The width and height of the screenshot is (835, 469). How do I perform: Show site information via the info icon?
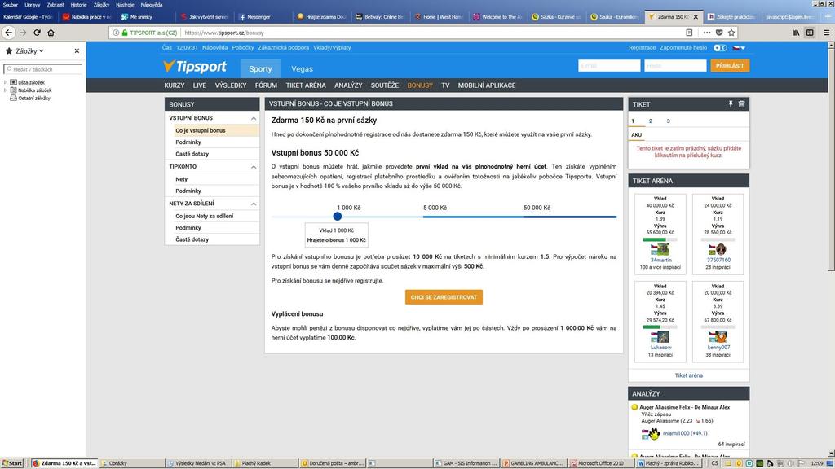tap(116, 33)
